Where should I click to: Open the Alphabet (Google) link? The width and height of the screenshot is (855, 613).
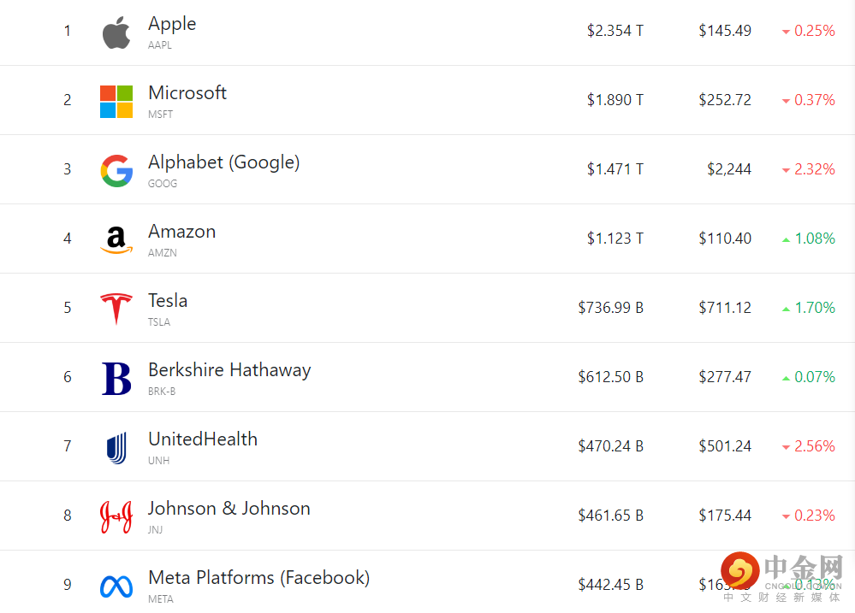click(x=223, y=162)
